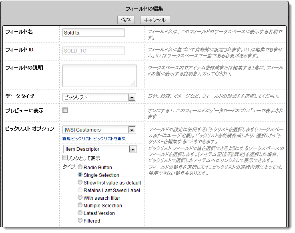Click the フィールドの編集 dialog title

[x=144, y=9]
